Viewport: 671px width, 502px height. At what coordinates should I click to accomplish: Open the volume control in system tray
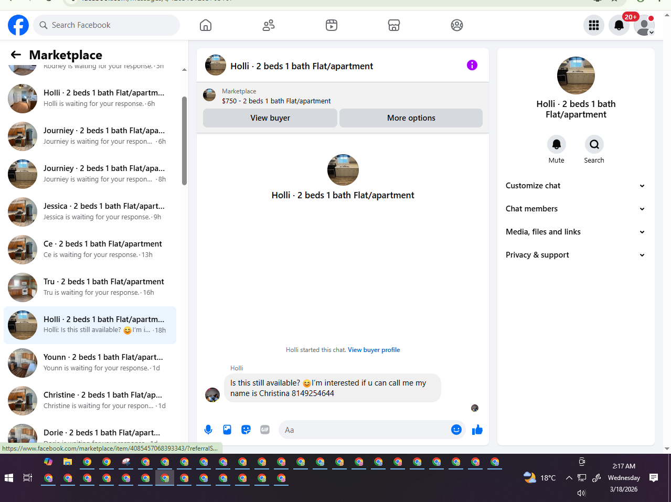pos(581,493)
